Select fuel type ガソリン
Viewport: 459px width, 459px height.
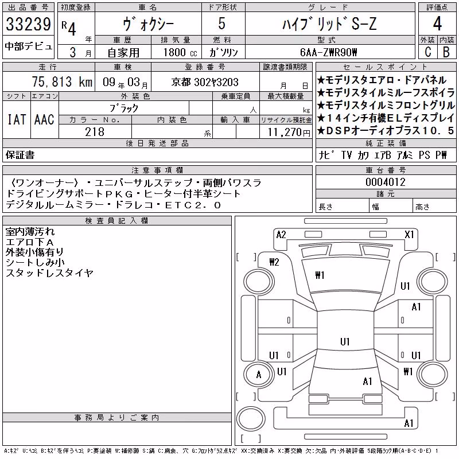[223, 53]
